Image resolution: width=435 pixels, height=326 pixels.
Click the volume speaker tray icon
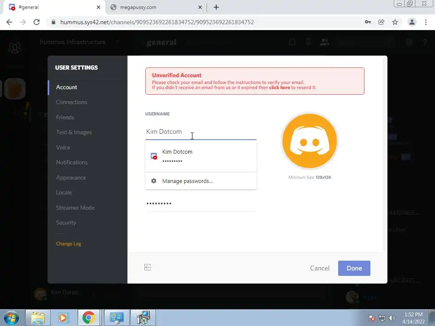pos(392,318)
